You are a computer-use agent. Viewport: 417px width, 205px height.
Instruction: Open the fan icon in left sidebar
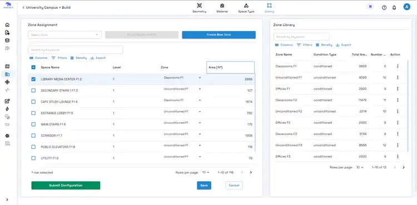tap(7, 82)
